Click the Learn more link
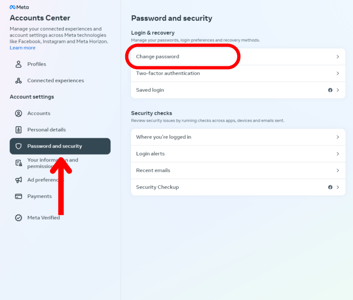This screenshot has height=300, width=353. (x=23, y=48)
